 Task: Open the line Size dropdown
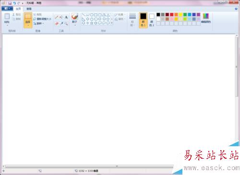click(x=132, y=20)
